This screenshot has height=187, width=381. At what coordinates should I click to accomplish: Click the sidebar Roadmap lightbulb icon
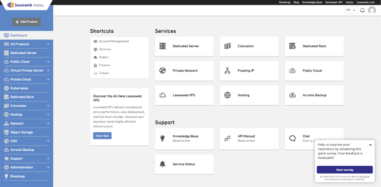click(7, 176)
